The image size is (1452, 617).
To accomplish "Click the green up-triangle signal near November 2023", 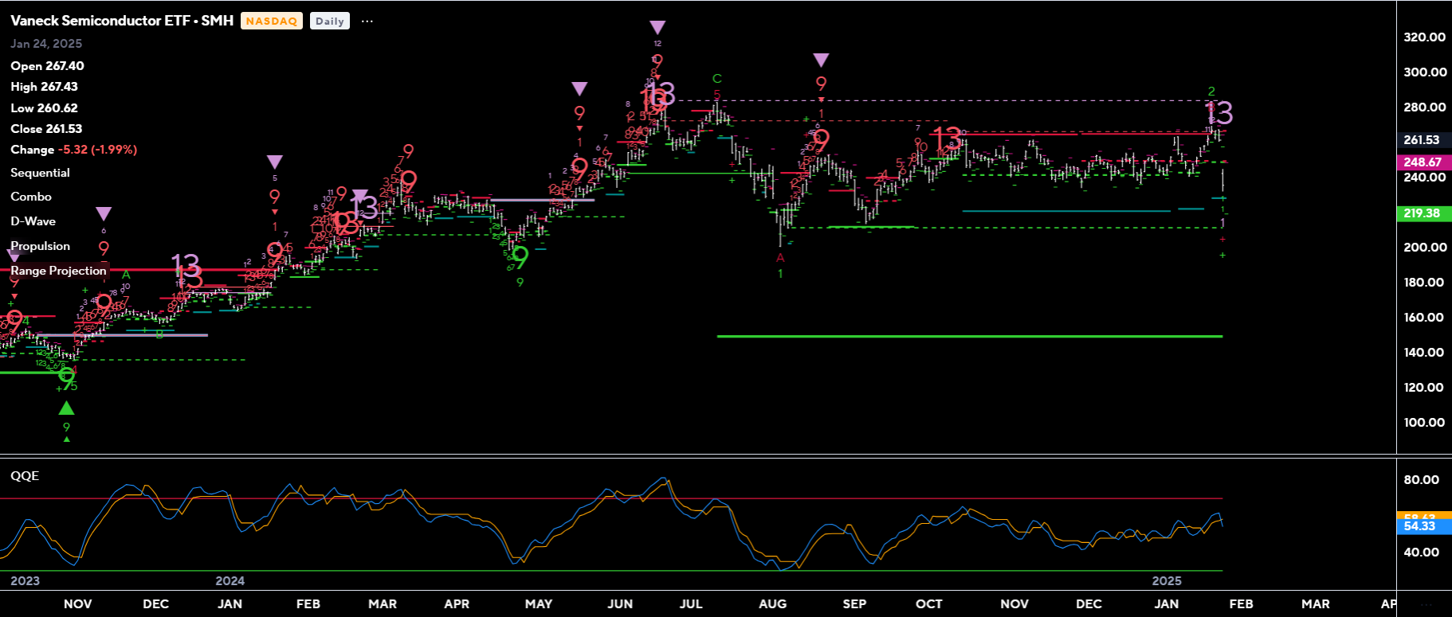I will point(67,408).
